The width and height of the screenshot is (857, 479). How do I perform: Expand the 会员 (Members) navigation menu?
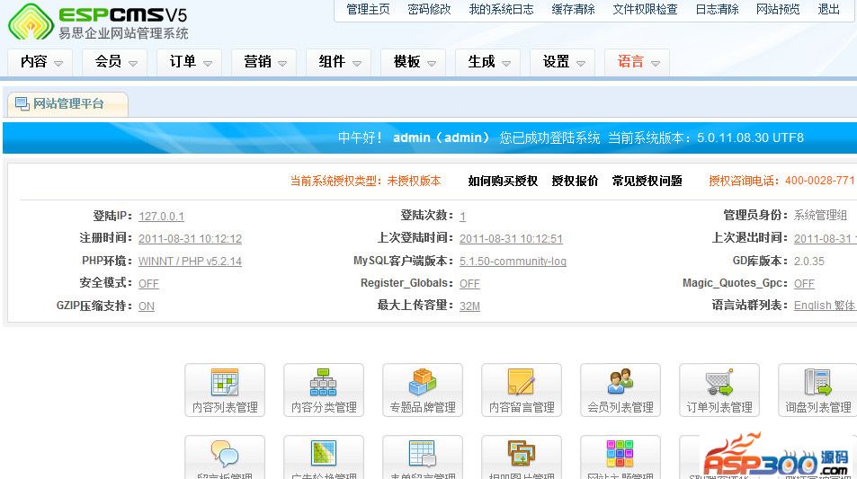pyautogui.click(x=115, y=62)
